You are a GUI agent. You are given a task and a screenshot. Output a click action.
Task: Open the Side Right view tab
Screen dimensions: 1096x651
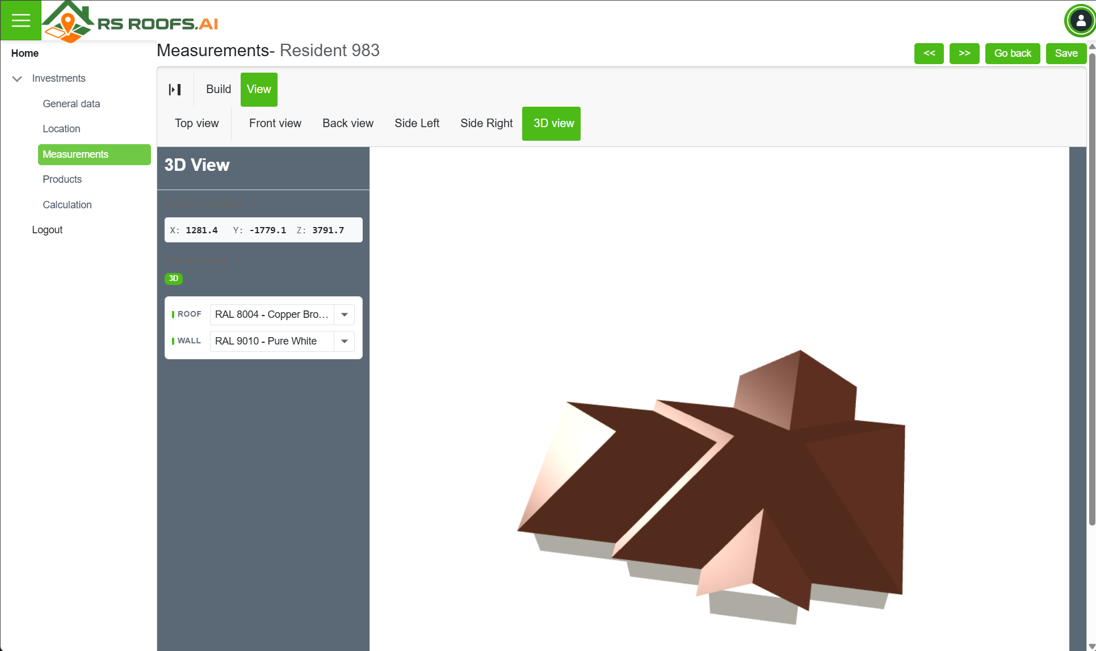click(x=486, y=123)
